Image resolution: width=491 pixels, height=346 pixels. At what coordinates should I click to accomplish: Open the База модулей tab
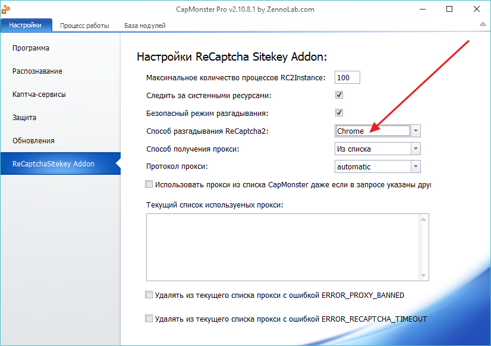(x=144, y=26)
